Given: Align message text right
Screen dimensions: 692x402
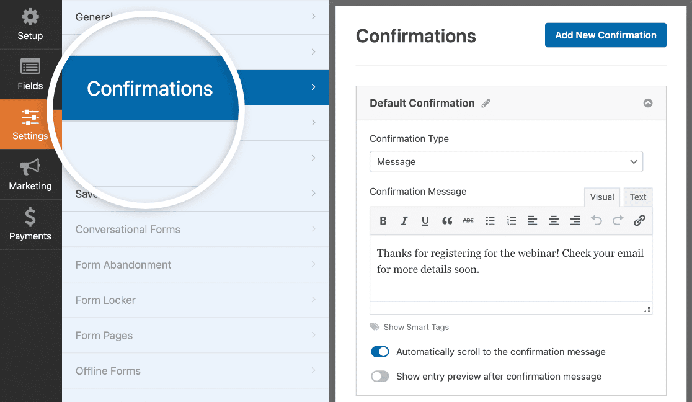Looking at the screenshot, I should (575, 221).
